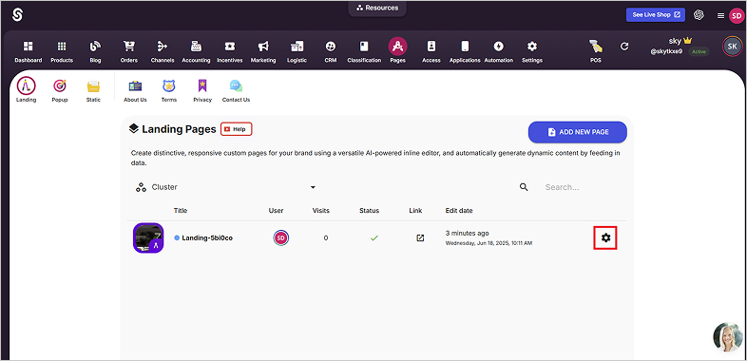Click the See Live Shop button
The height and width of the screenshot is (361, 747).
656,15
